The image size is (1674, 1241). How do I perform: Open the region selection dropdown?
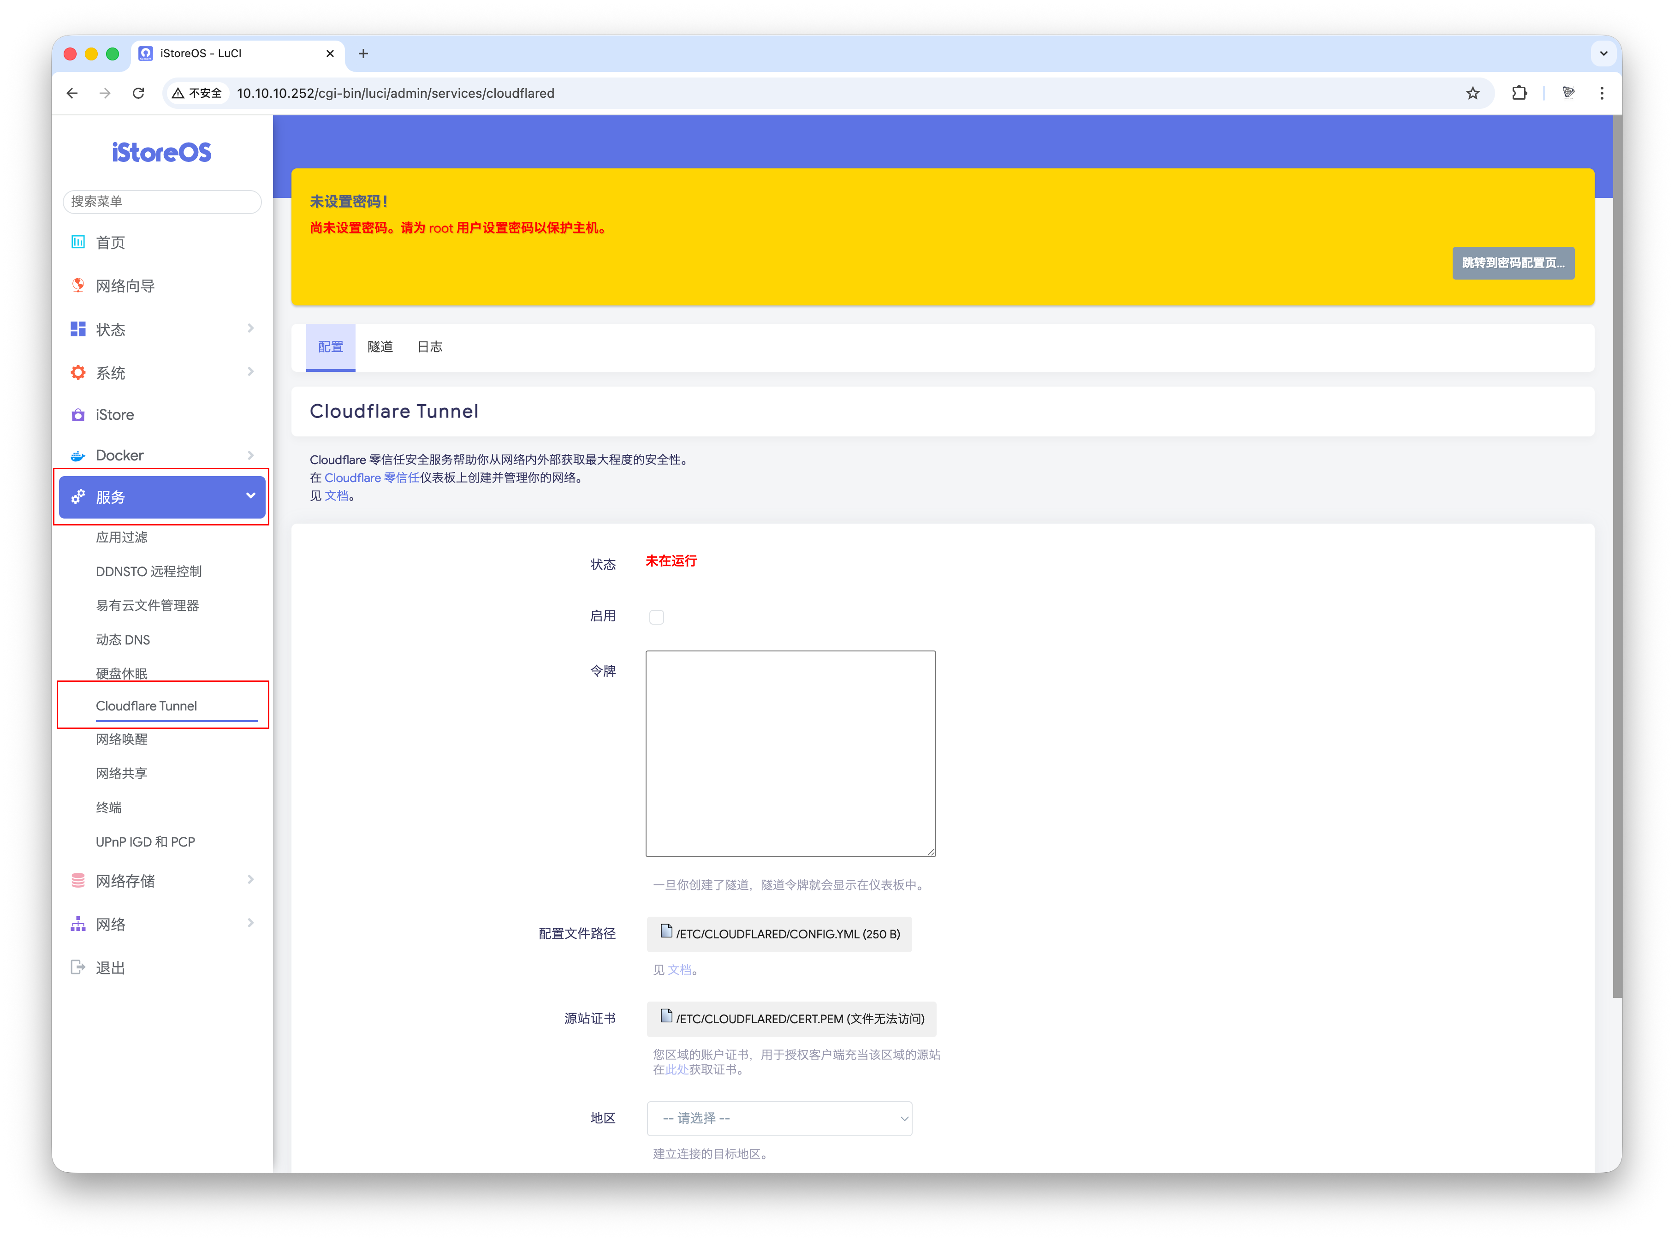[x=779, y=1119]
